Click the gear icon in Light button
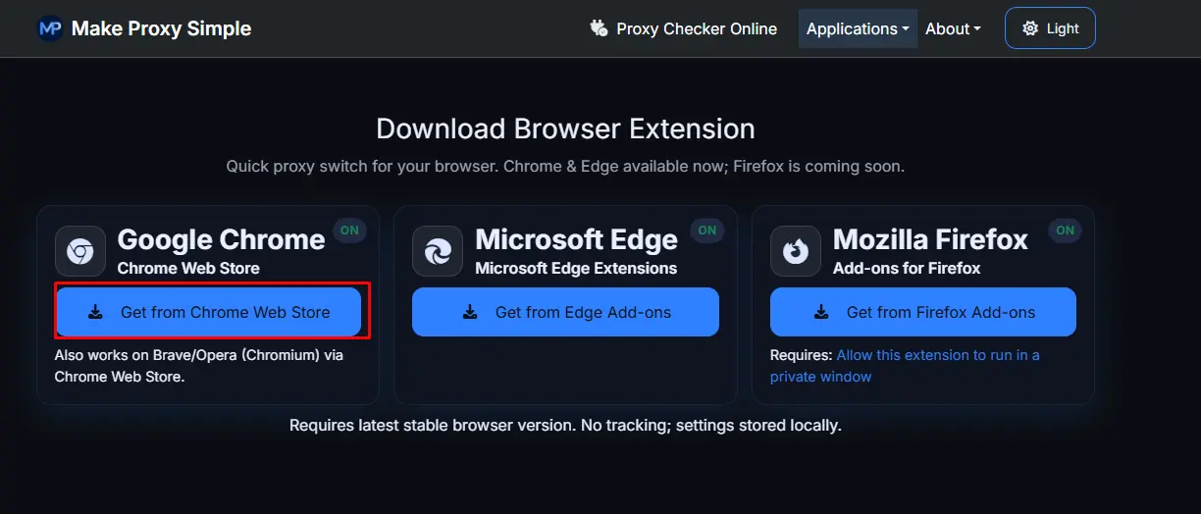Viewport: 1201px width, 514px height. coord(1030,28)
